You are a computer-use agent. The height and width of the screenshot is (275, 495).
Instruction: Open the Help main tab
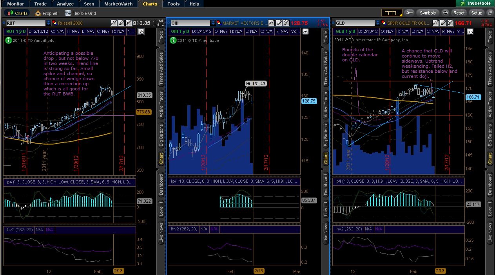(194, 4)
